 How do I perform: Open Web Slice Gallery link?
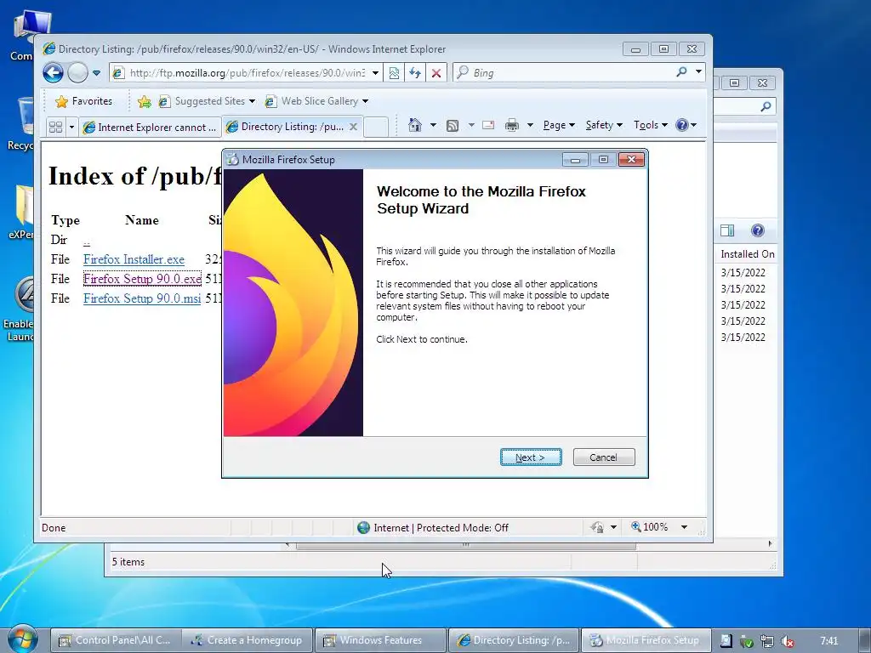(316, 101)
